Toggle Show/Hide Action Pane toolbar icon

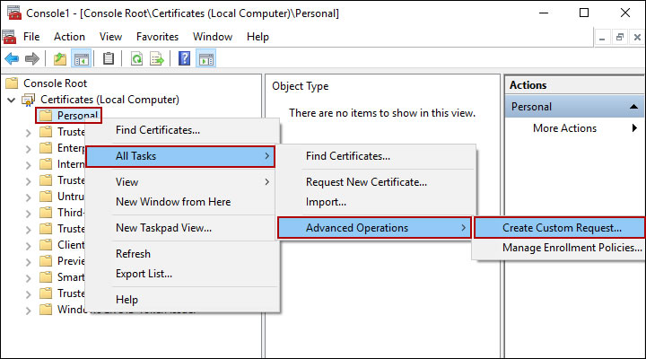pos(205,59)
